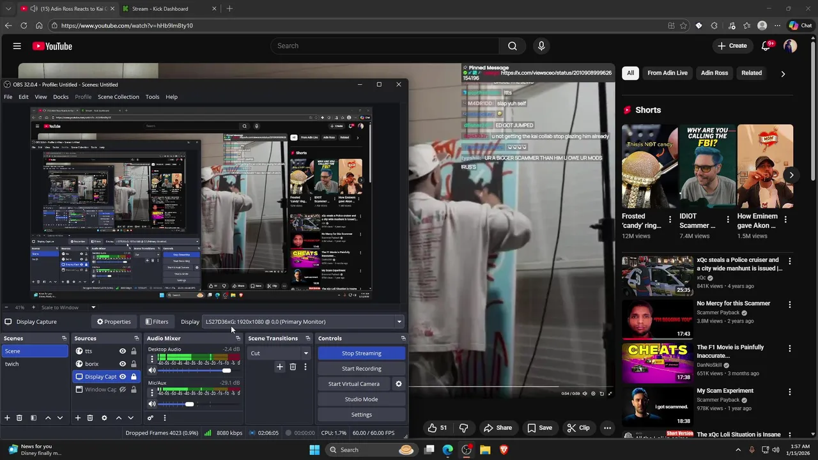818x460 pixels.
Task: Open scene filters icon in Scenes toolbar
Action: (33, 418)
